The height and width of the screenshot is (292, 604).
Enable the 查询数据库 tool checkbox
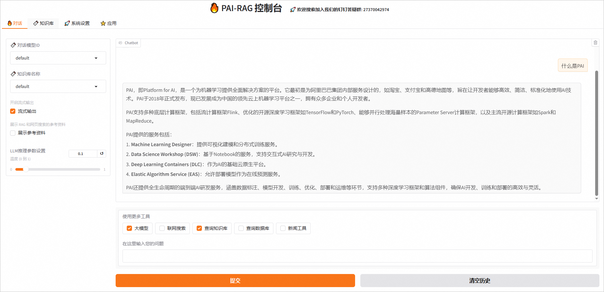click(x=241, y=228)
